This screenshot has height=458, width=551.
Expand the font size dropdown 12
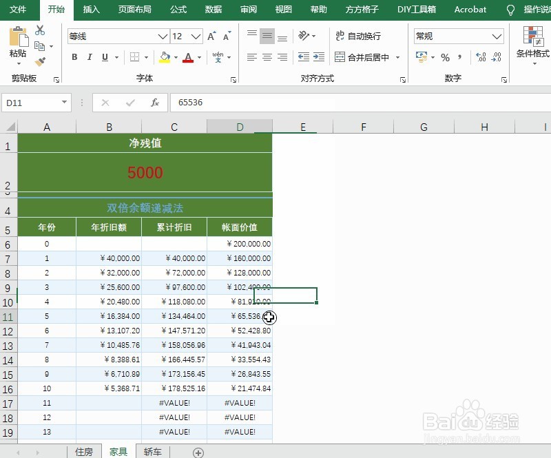point(196,37)
